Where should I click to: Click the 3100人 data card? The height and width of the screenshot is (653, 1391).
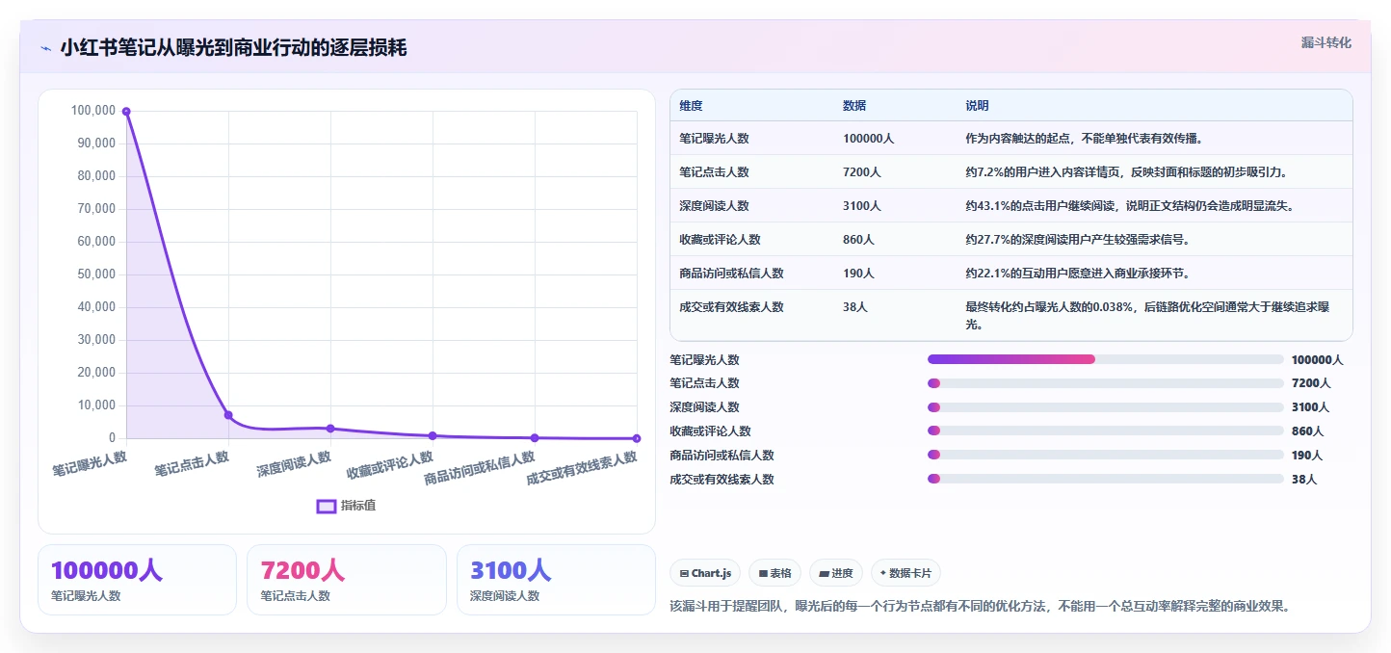tap(556, 580)
